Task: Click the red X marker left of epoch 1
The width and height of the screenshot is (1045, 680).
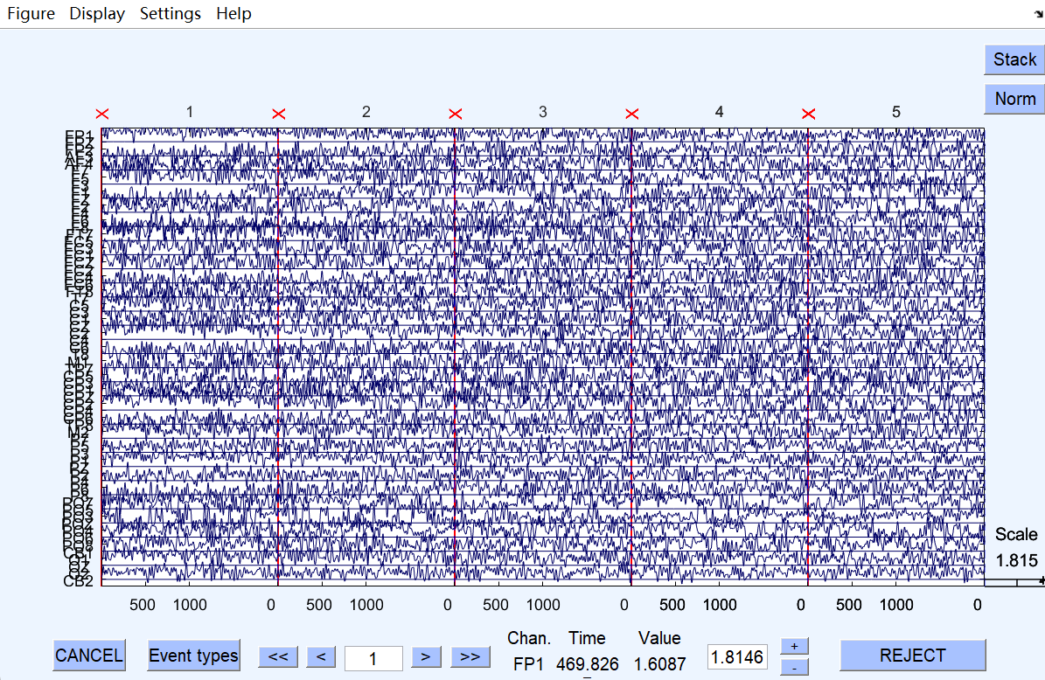Action: (102, 114)
